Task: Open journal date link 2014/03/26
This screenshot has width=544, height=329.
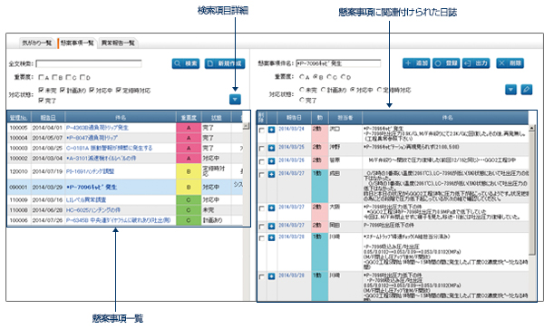Action: [x=291, y=160]
